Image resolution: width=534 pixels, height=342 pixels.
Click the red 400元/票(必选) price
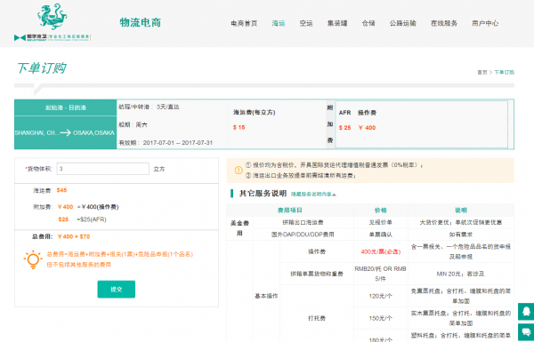pos(381,252)
